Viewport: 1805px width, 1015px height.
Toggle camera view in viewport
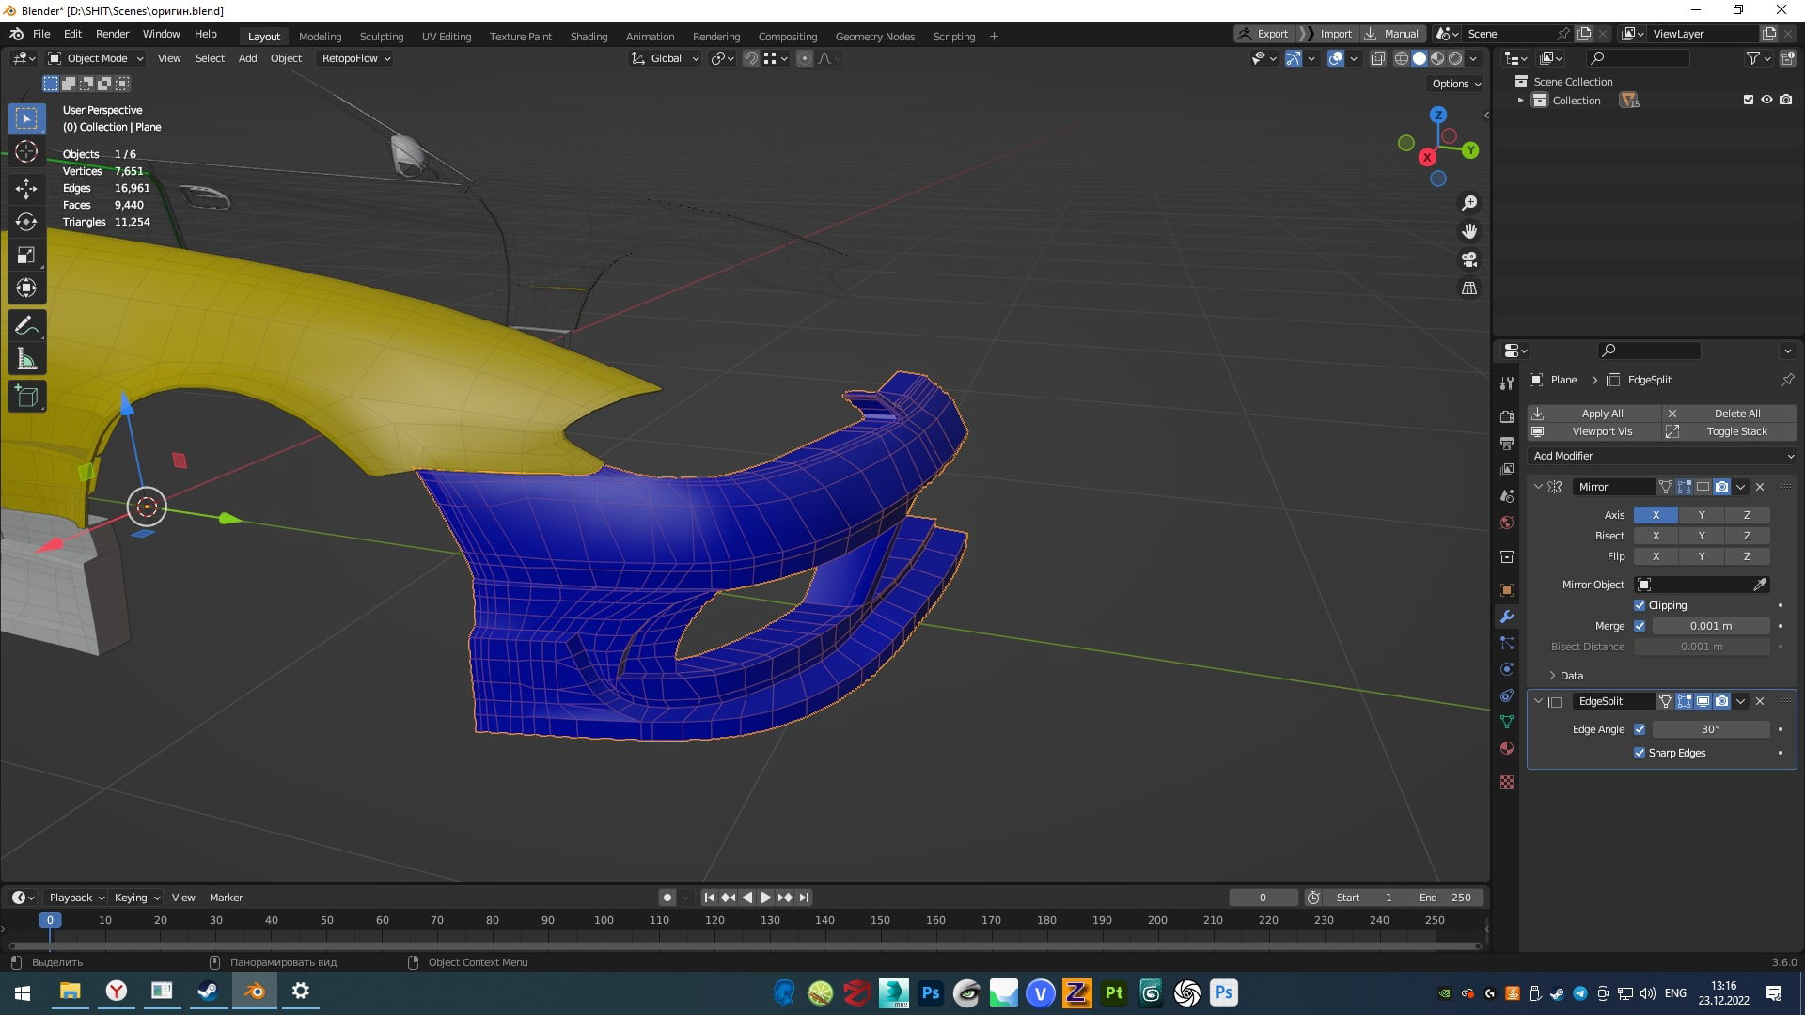1469,259
